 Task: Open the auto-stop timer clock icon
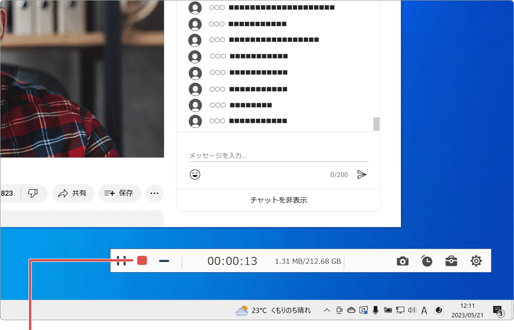coord(427,261)
